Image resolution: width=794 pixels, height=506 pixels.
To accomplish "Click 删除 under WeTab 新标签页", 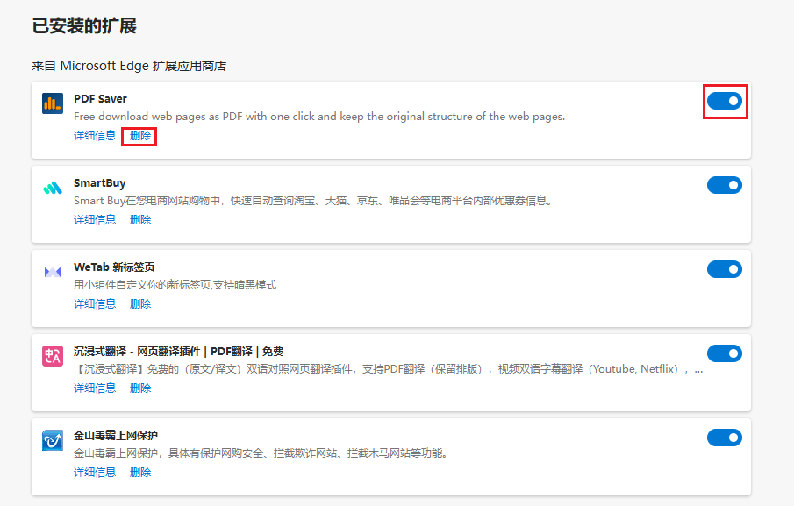I will coord(139,303).
